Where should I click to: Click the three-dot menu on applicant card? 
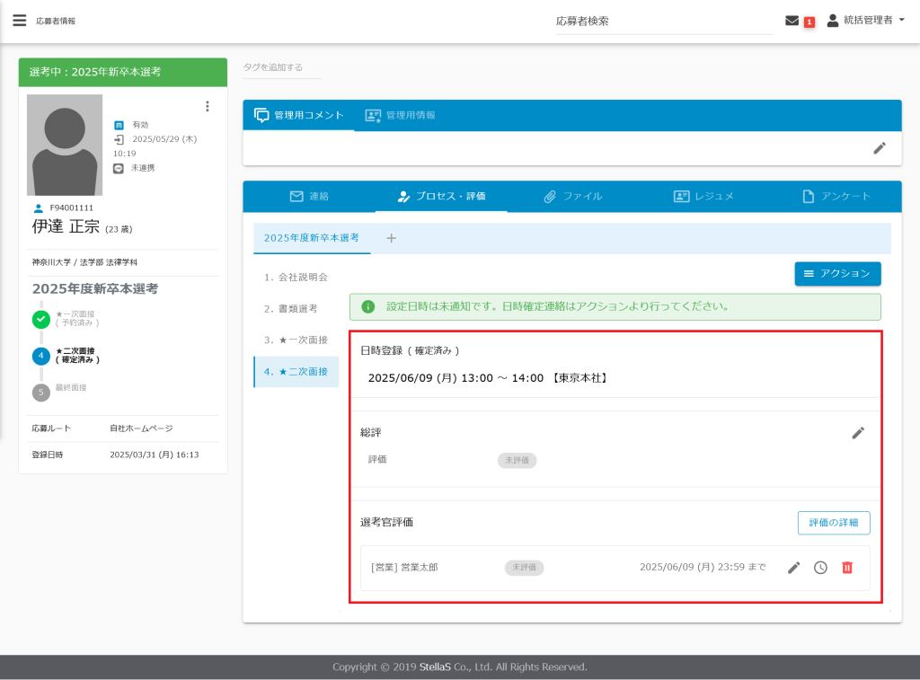tap(208, 106)
